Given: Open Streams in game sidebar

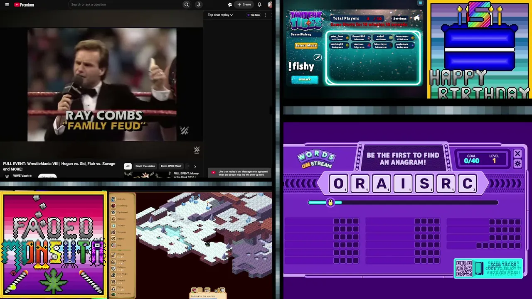Looking at the screenshot, I should click(113, 232).
